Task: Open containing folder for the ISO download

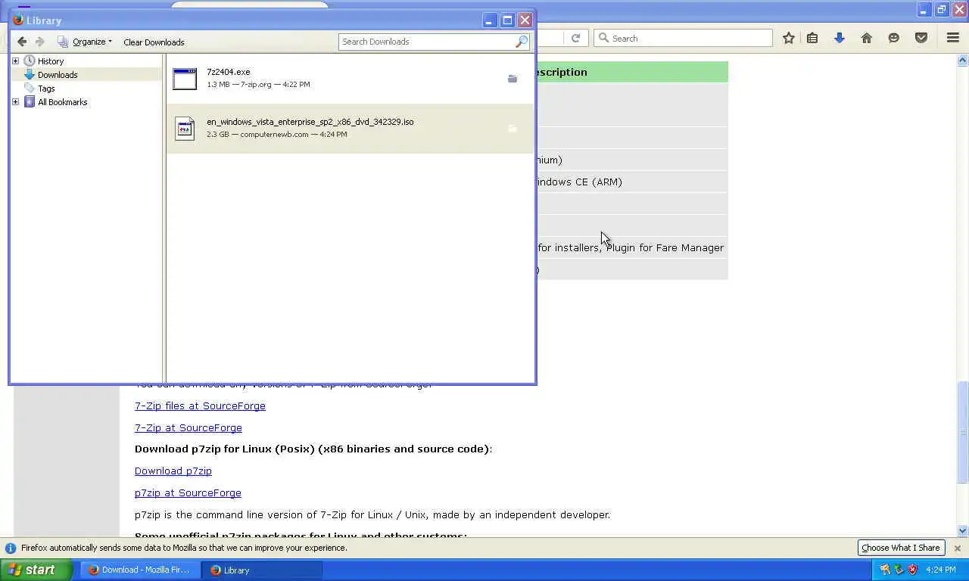Action: (x=513, y=129)
